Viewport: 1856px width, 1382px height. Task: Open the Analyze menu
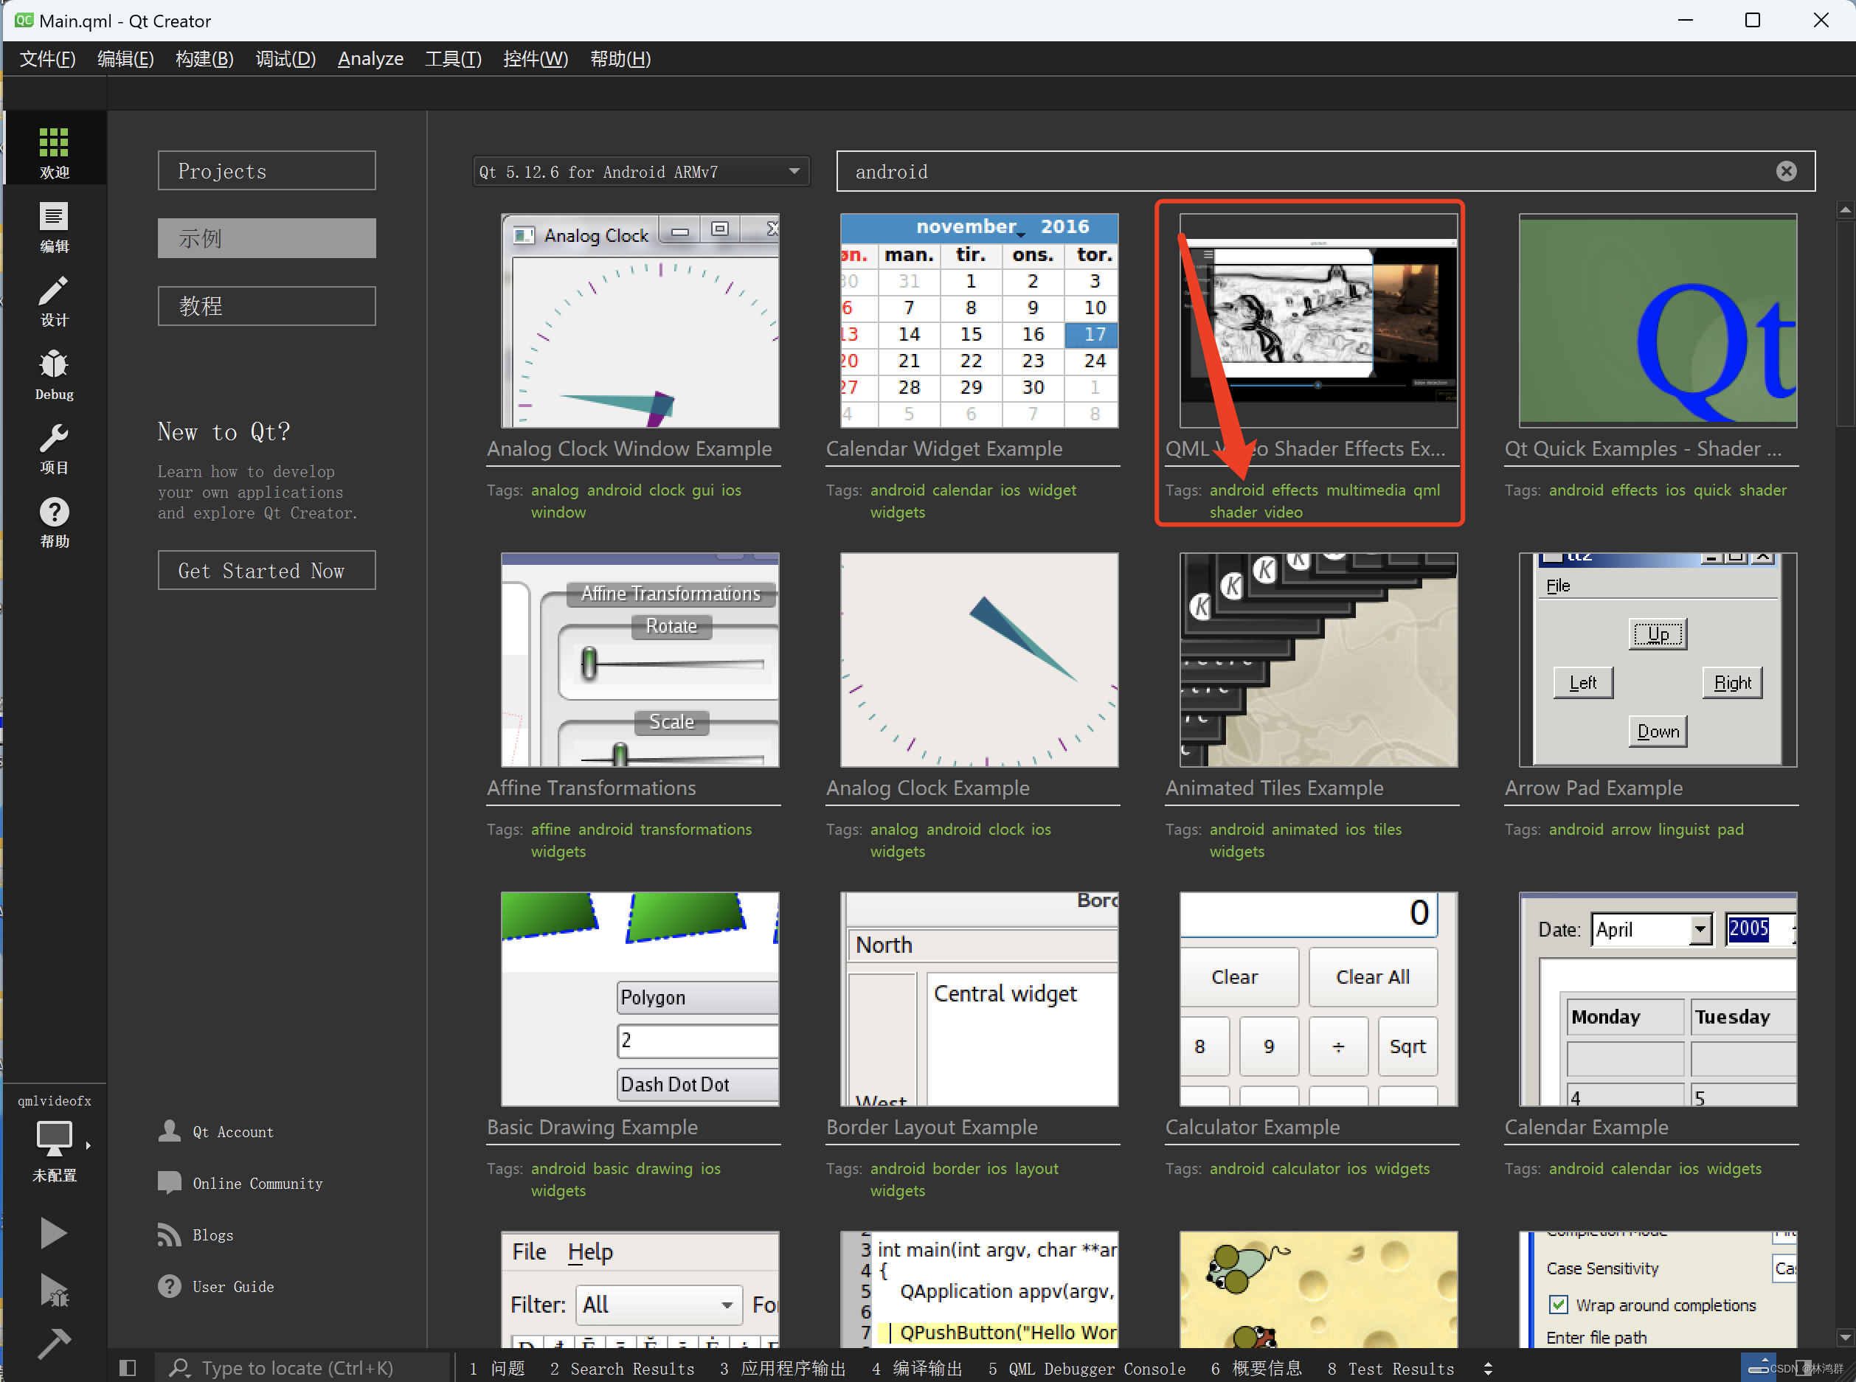point(371,58)
